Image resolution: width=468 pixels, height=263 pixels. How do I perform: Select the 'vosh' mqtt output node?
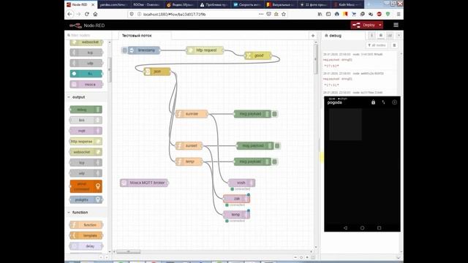click(241, 183)
